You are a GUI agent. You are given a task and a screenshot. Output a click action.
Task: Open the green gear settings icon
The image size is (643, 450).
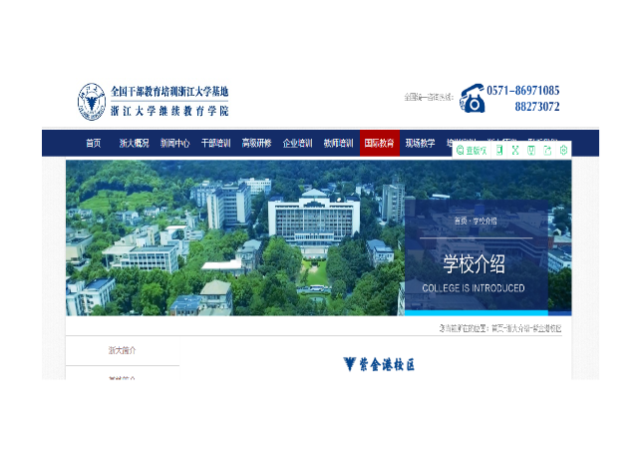563,151
